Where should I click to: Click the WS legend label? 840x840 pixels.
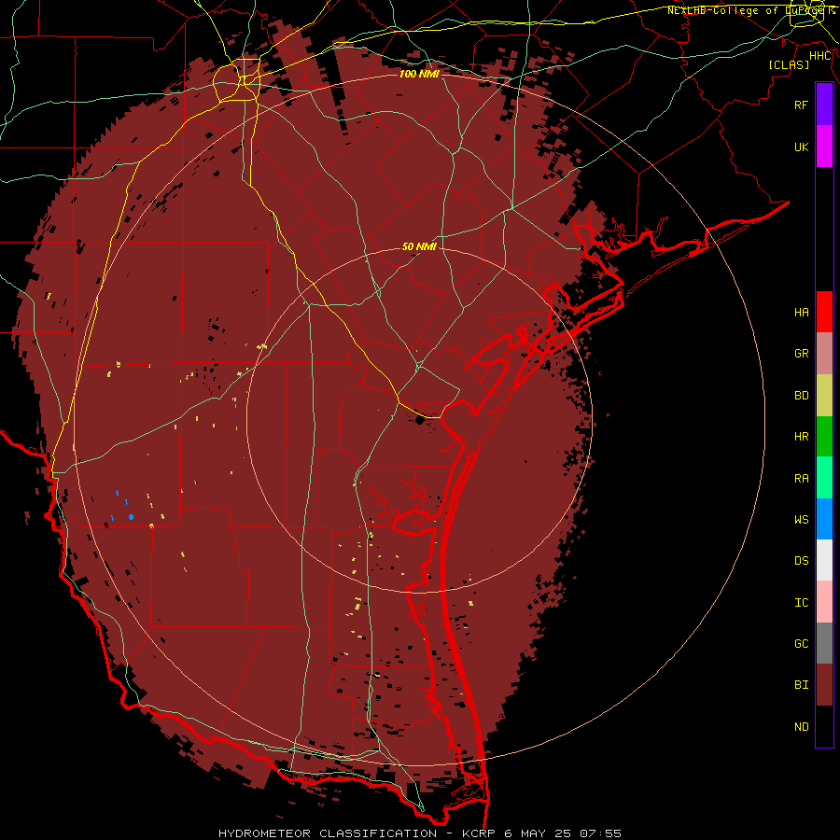point(802,519)
